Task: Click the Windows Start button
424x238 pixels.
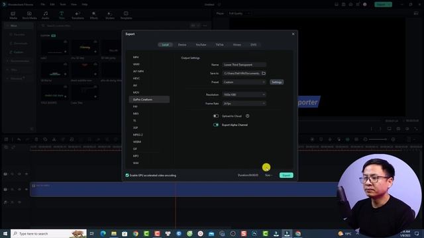Action: pyautogui.click(x=5, y=233)
